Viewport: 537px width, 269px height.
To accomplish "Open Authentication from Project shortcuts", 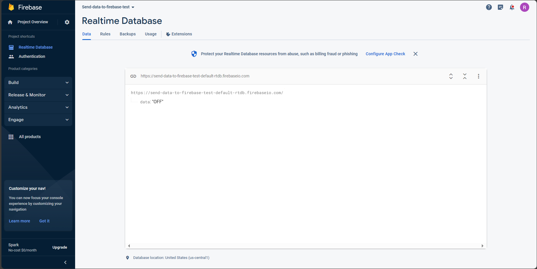I will point(32,56).
